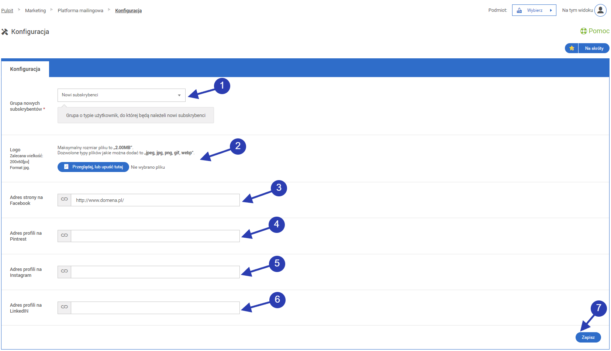This screenshot has height=351, width=611.
Task: Go to Marketing in breadcrumb
Action: (x=35, y=11)
